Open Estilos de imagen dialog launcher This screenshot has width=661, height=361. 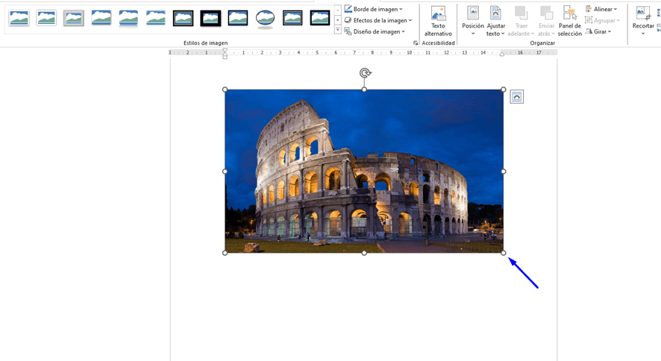416,43
